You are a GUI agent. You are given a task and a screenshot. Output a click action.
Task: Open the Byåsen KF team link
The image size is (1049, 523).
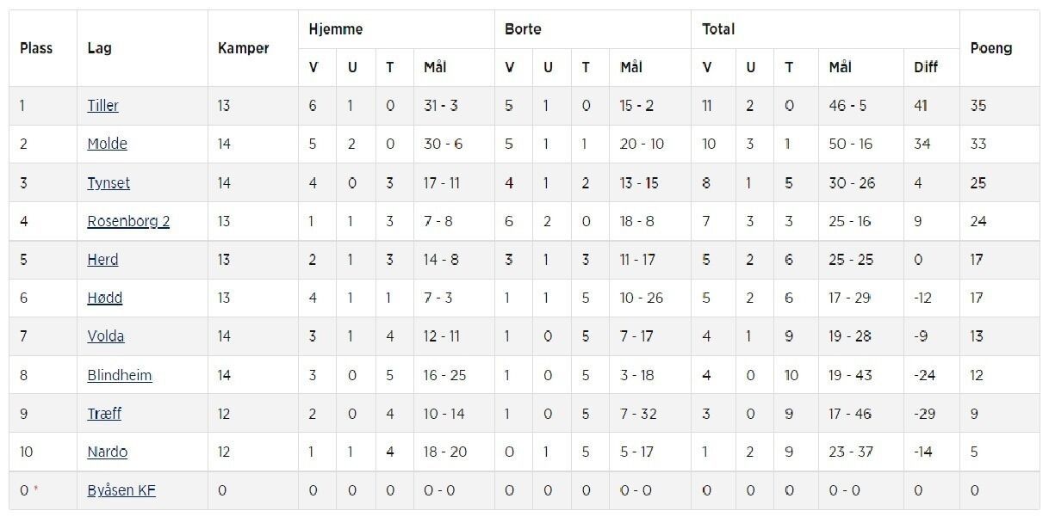121,490
